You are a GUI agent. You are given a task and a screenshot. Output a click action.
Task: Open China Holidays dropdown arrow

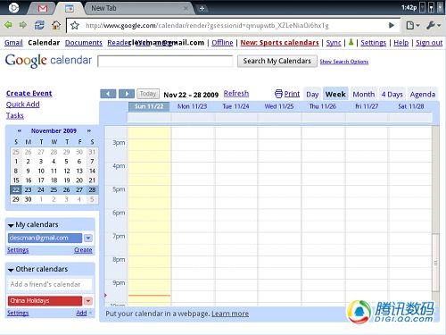[88, 301]
